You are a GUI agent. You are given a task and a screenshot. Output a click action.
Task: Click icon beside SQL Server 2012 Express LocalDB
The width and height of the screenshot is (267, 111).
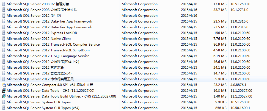4,33
